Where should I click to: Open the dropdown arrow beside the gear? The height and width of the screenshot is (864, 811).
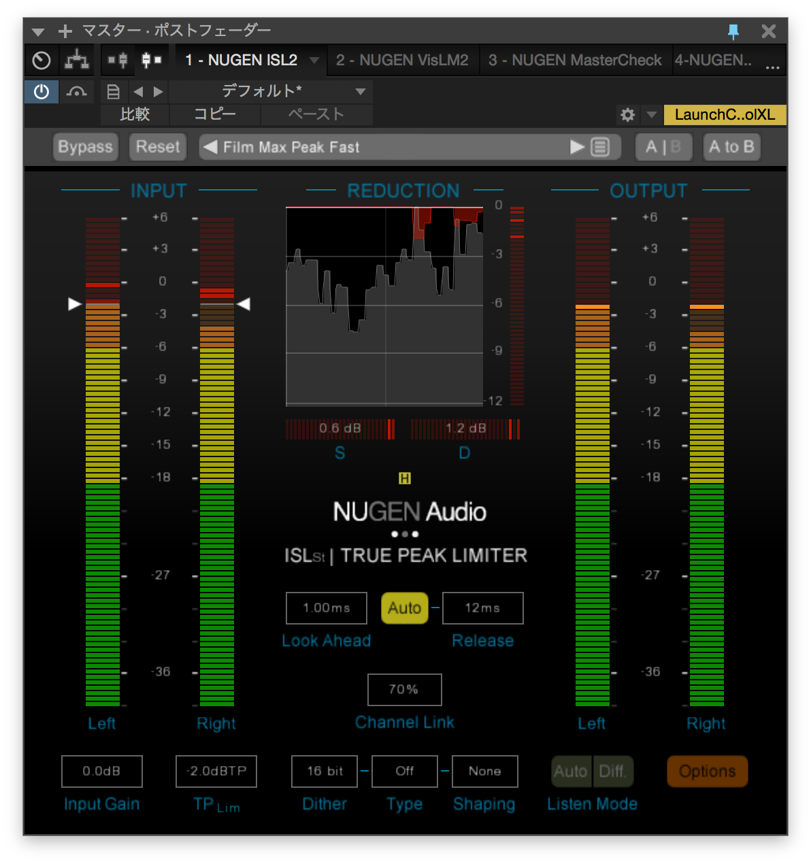(651, 115)
